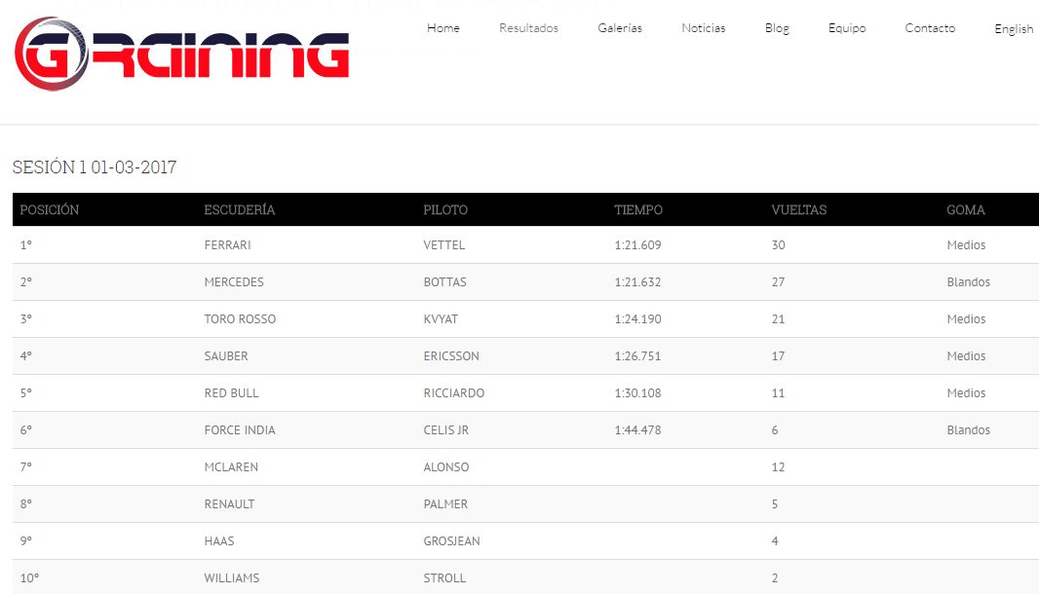Viewport: 1039px width, 594px height.
Task: Click position 7º cell
Action: pyautogui.click(x=26, y=467)
